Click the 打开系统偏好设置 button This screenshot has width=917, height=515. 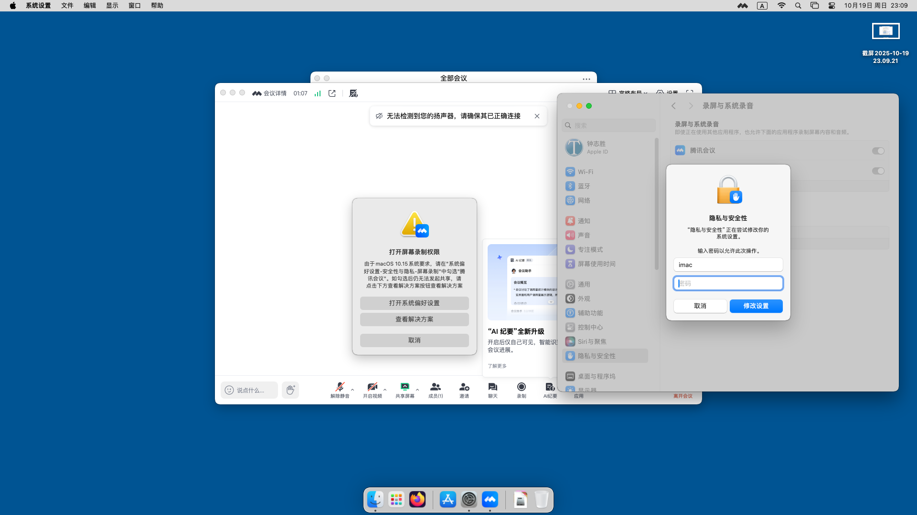(414, 303)
